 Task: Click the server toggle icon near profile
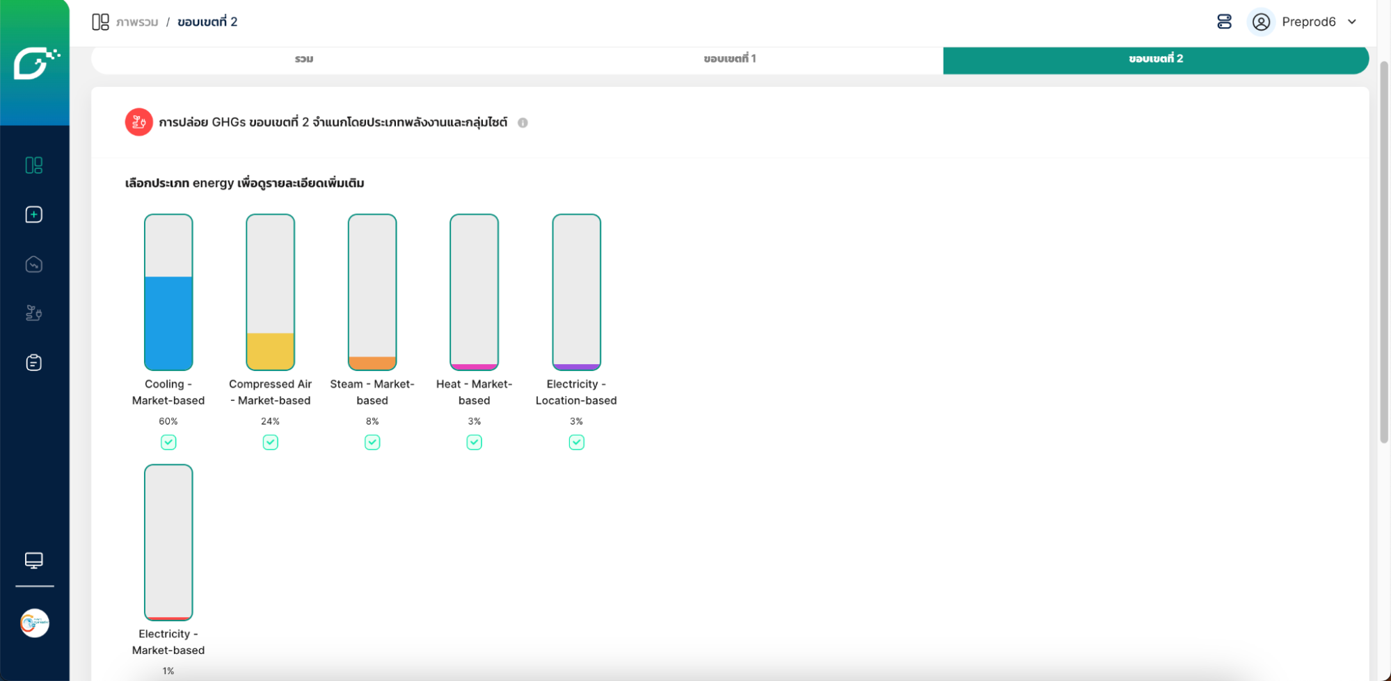1224,22
